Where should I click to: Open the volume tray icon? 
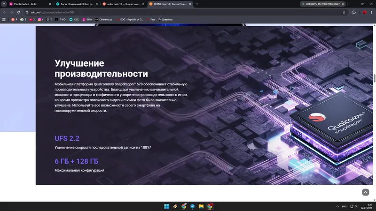pos(356,206)
